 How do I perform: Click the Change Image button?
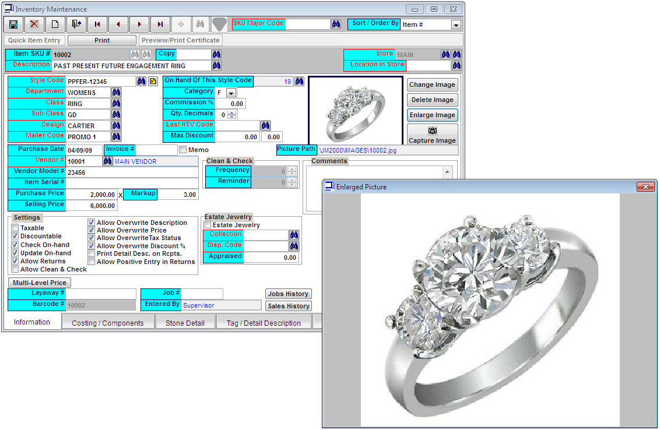click(x=432, y=84)
